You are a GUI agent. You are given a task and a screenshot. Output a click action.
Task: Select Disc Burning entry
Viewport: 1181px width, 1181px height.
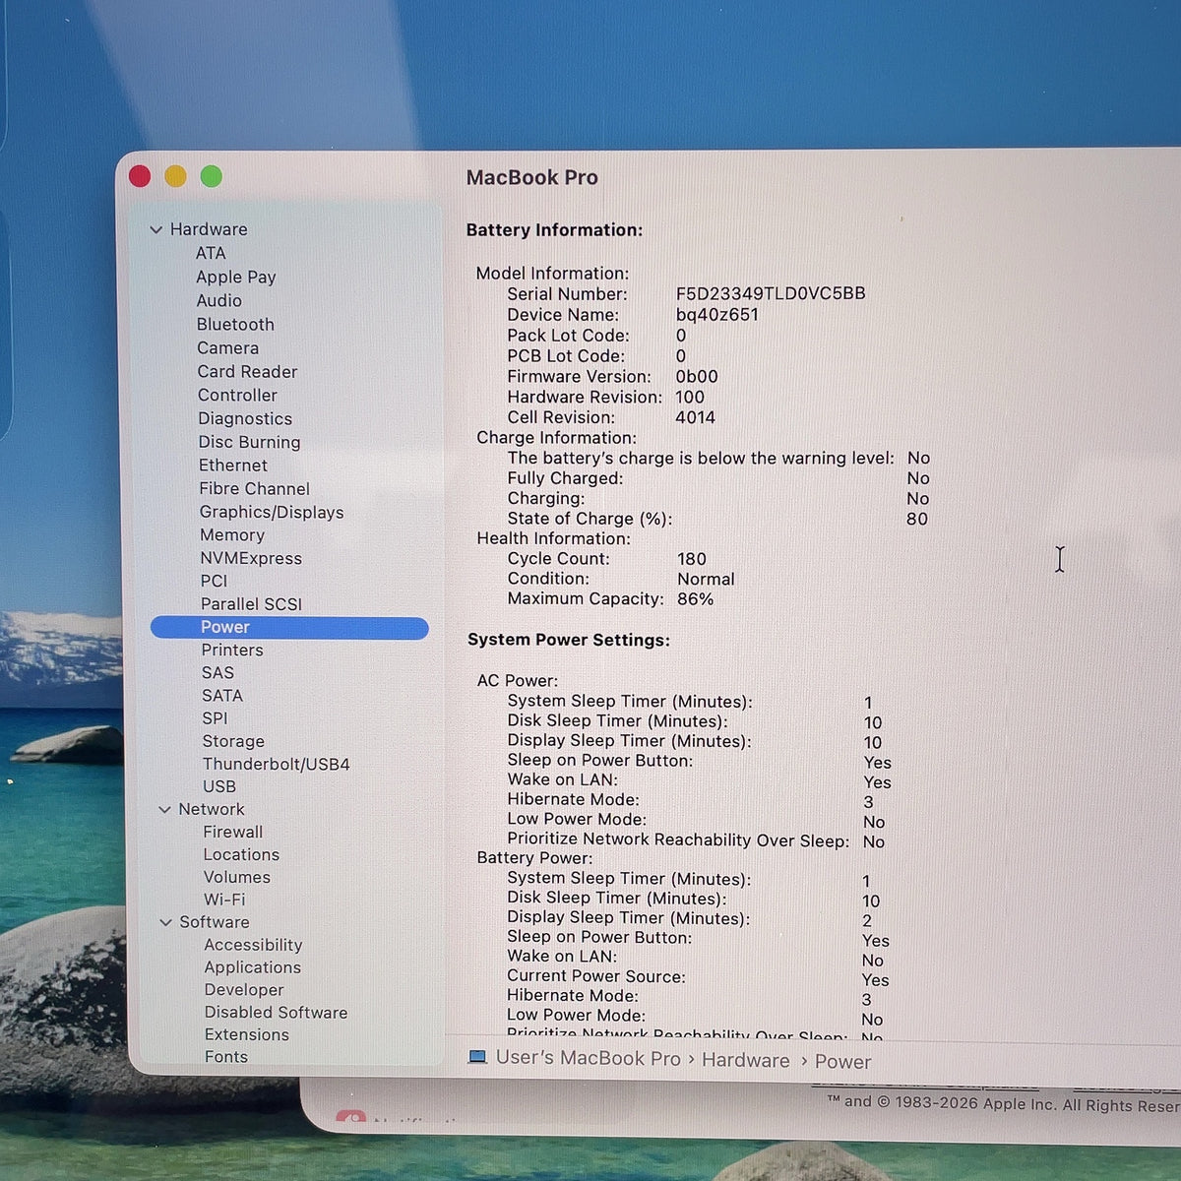pyautogui.click(x=250, y=442)
